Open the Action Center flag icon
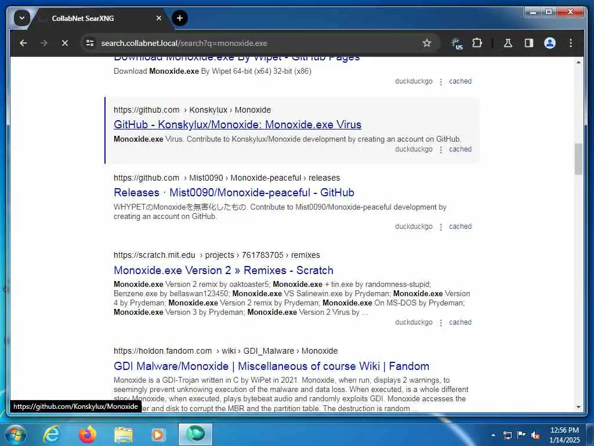This screenshot has height=446, width=594. click(x=521, y=434)
